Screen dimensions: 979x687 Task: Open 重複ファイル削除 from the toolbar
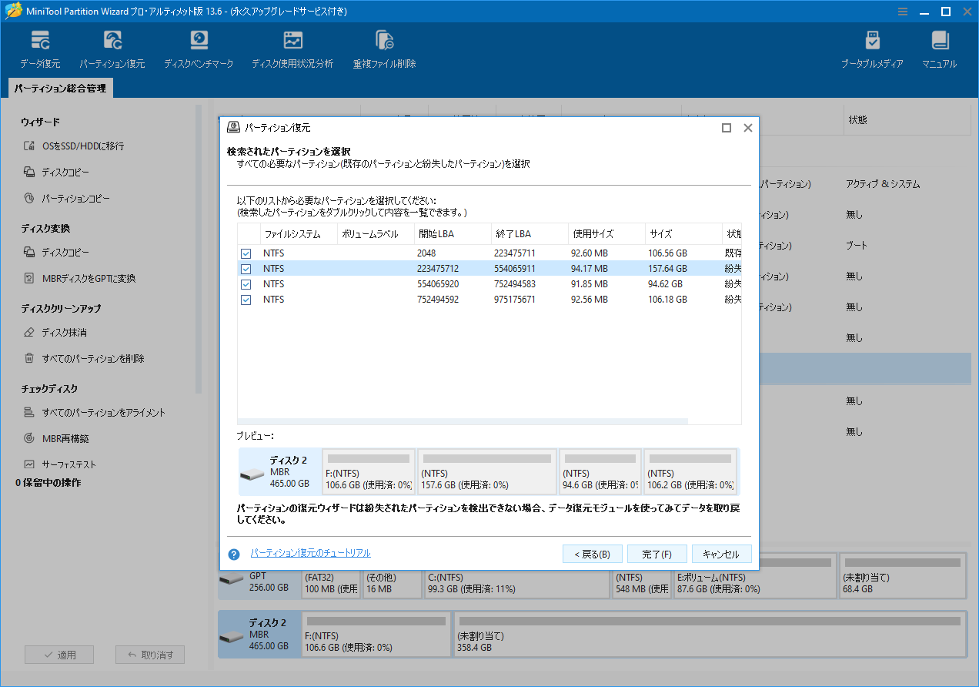[384, 50]
